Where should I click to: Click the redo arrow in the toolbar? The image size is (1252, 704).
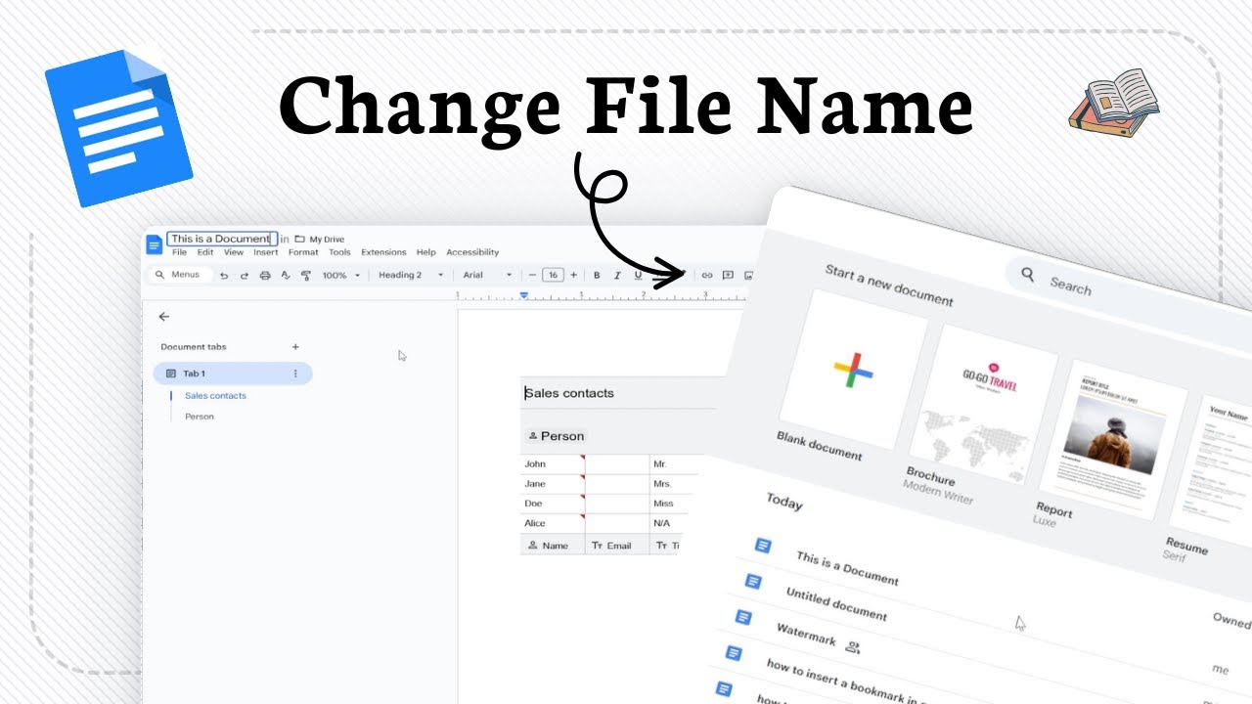[x=245, y=276]
